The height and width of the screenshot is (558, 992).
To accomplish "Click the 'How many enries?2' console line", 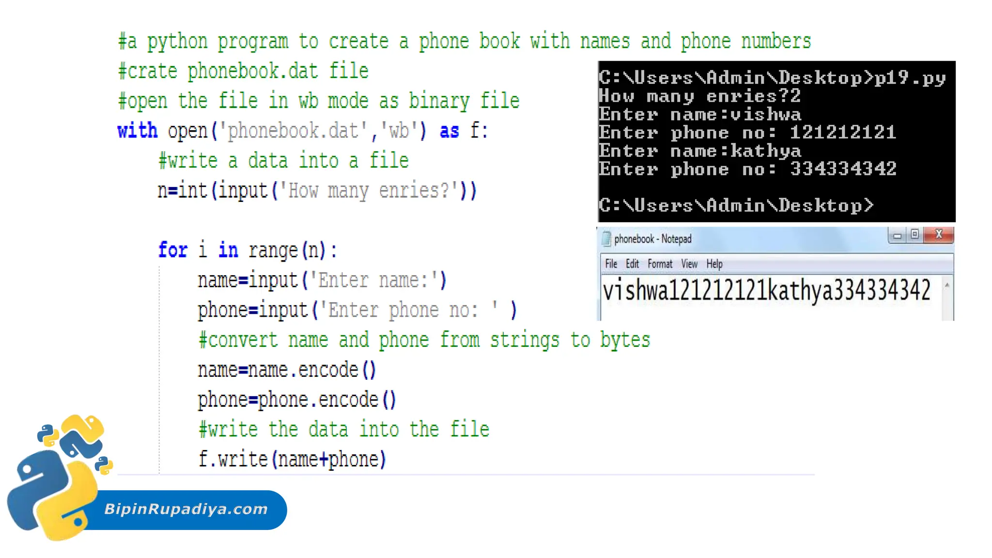I will click(x=699, y=96).
